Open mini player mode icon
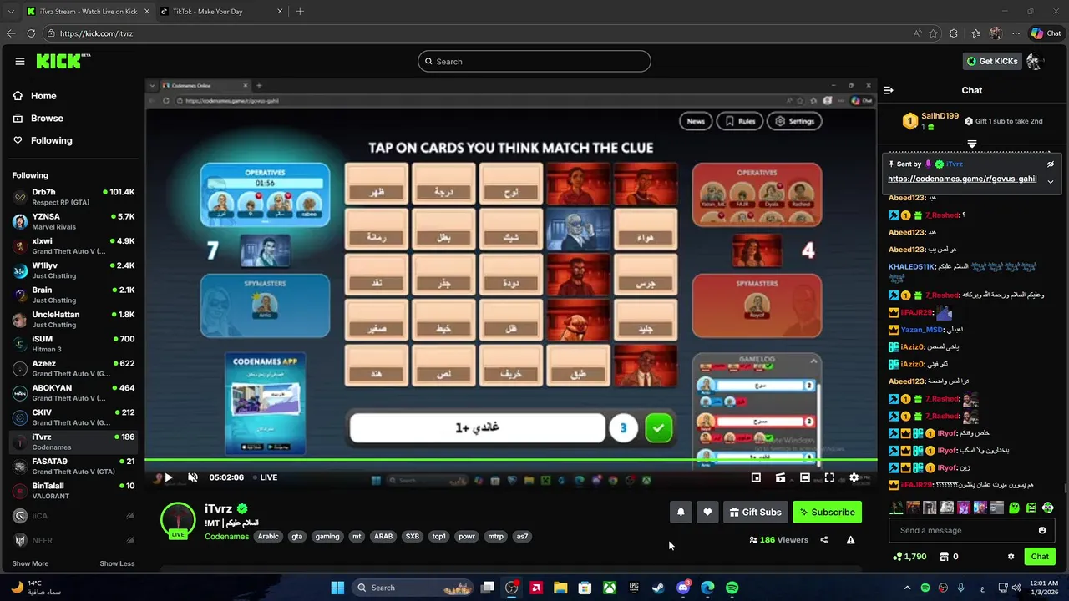 click(756, 477)
